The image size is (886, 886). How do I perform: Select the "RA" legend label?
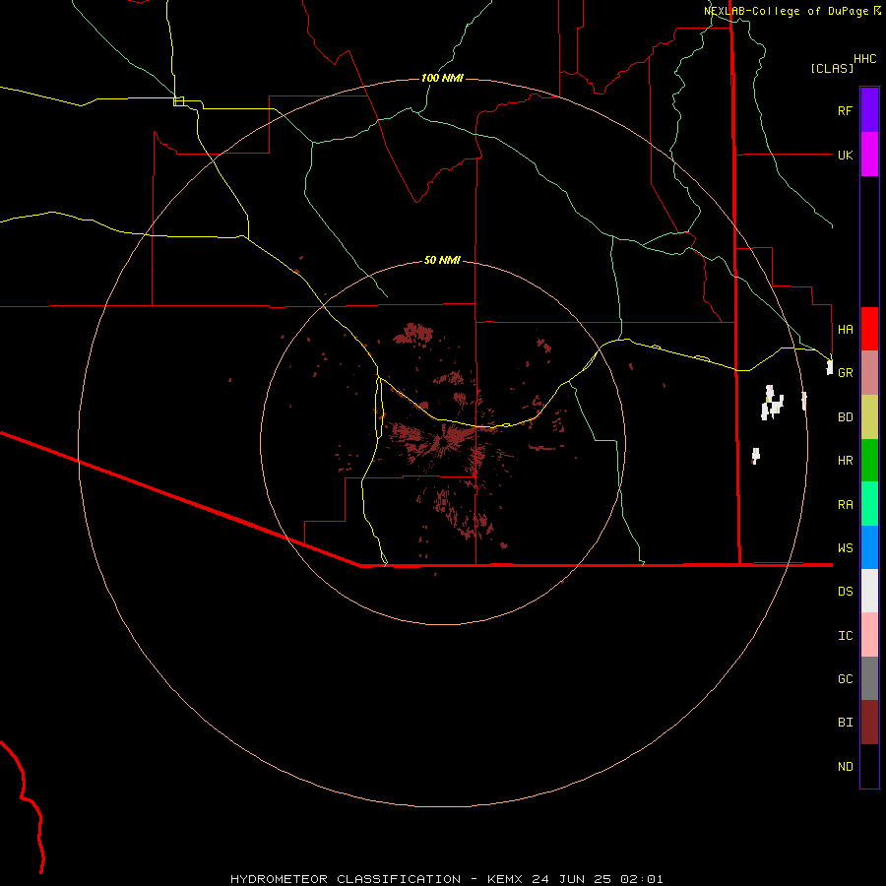[845, 505]
